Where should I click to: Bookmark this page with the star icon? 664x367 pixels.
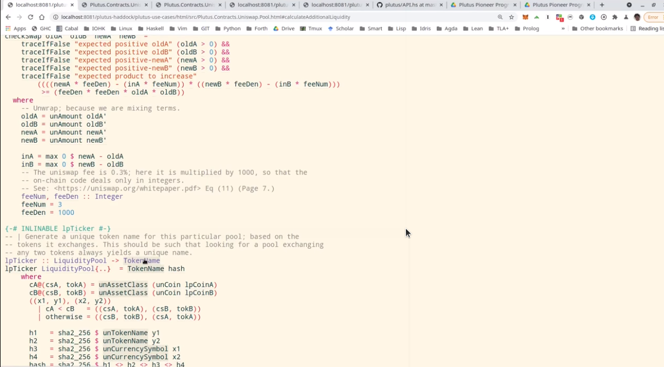(x=511, y=17)
